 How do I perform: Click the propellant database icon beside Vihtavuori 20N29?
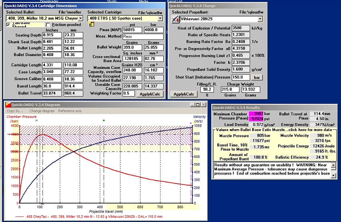pos(175,19)
